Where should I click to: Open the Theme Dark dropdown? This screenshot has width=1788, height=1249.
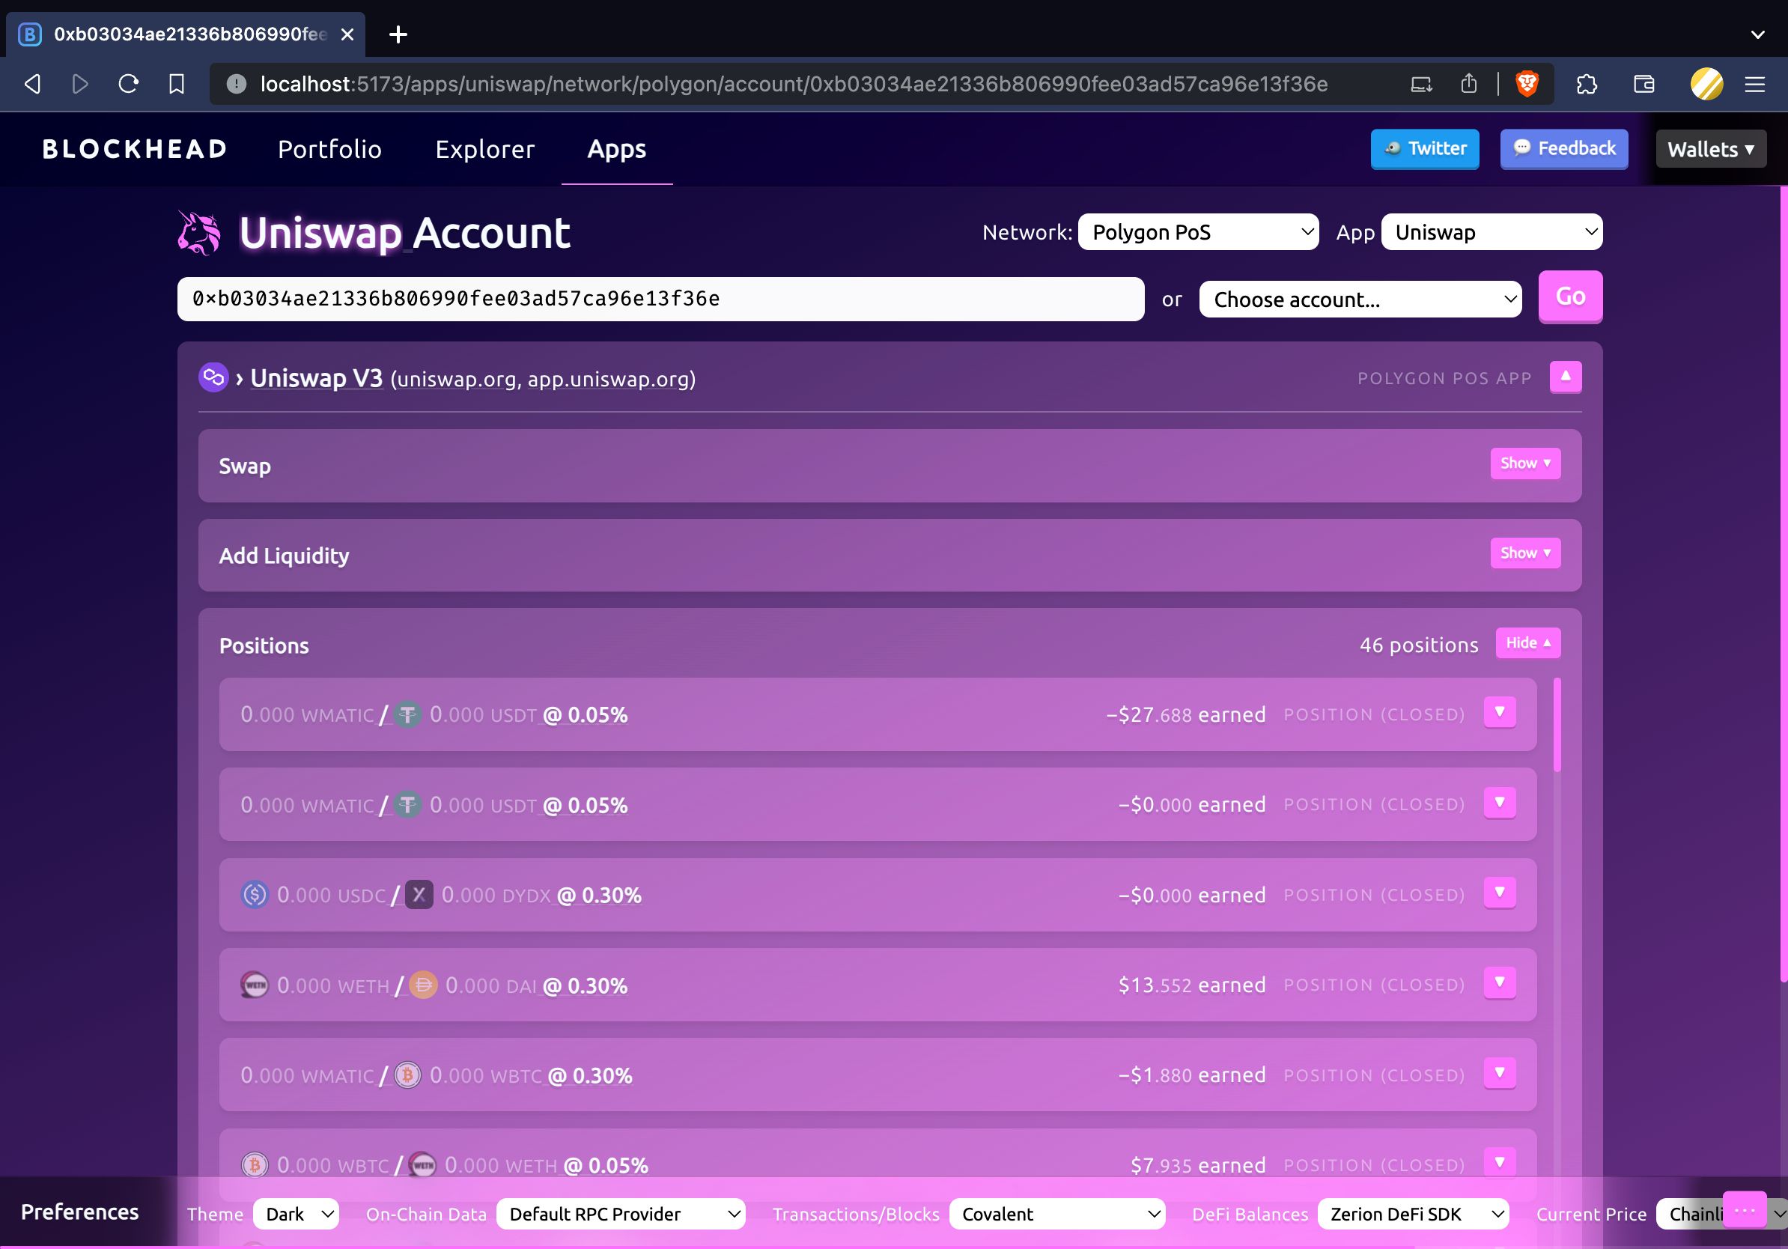tap(296, 1214)
